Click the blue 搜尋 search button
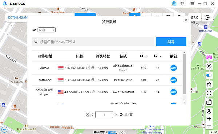 (x=171, y=42)
